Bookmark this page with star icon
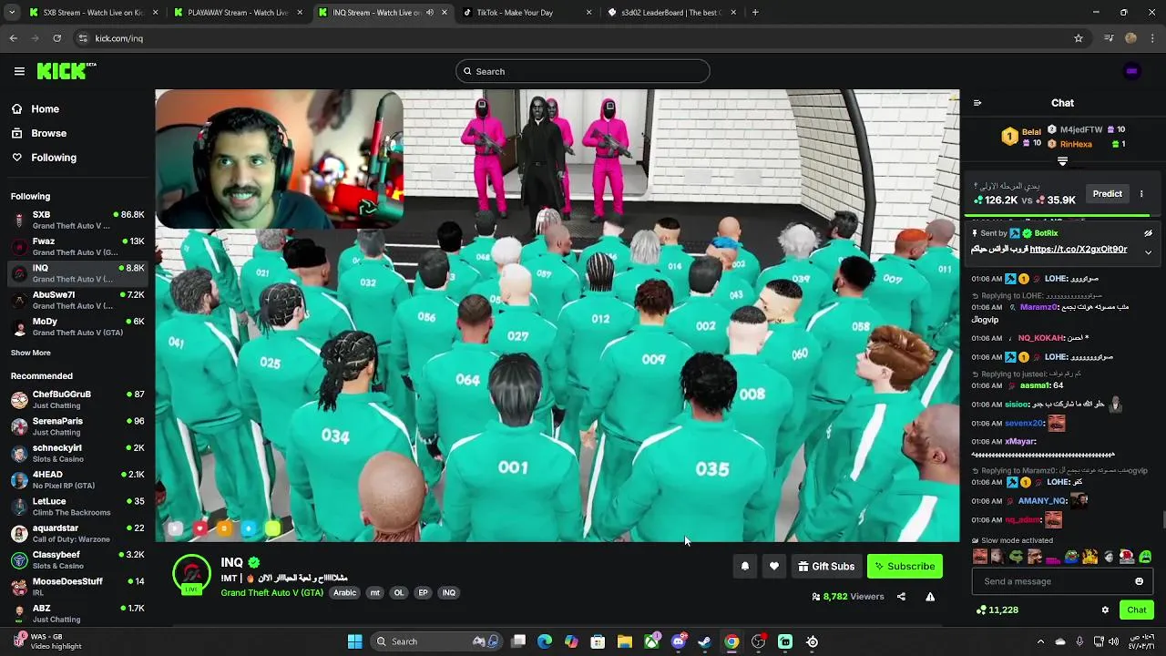Viewport: 1166px width, 656px height. [1079, 38]
